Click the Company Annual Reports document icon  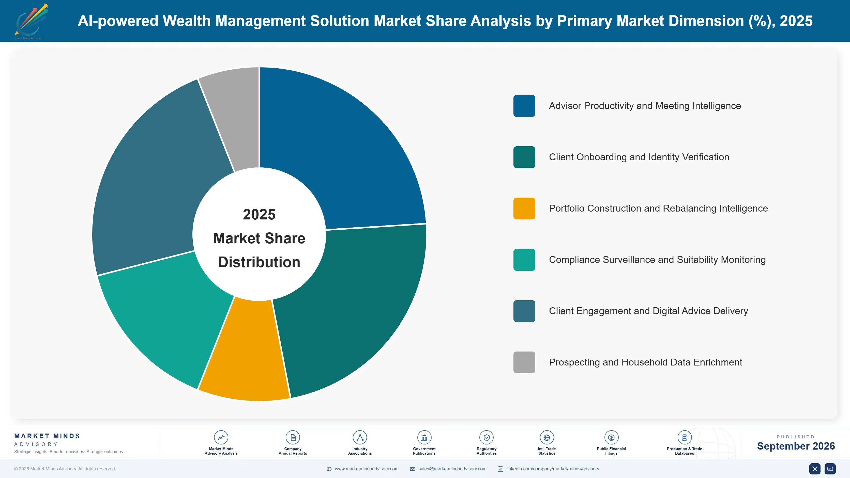pos(293,437)
